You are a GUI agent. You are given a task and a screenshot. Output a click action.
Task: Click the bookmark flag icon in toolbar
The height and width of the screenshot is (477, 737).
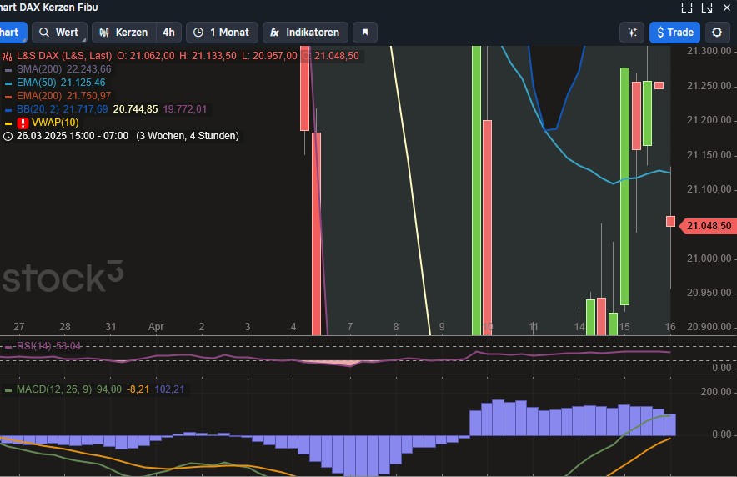364,33
